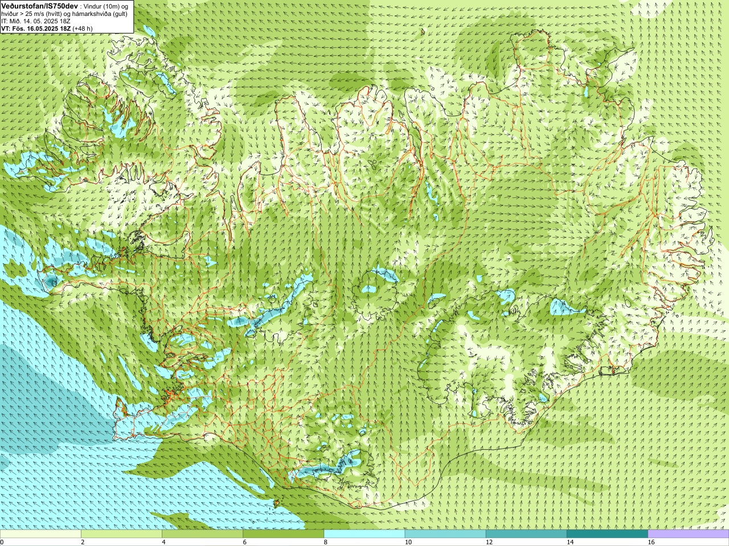
Task: Click the '8' label on the color scale
Action: pyautogui.click(x=326, y=542)
